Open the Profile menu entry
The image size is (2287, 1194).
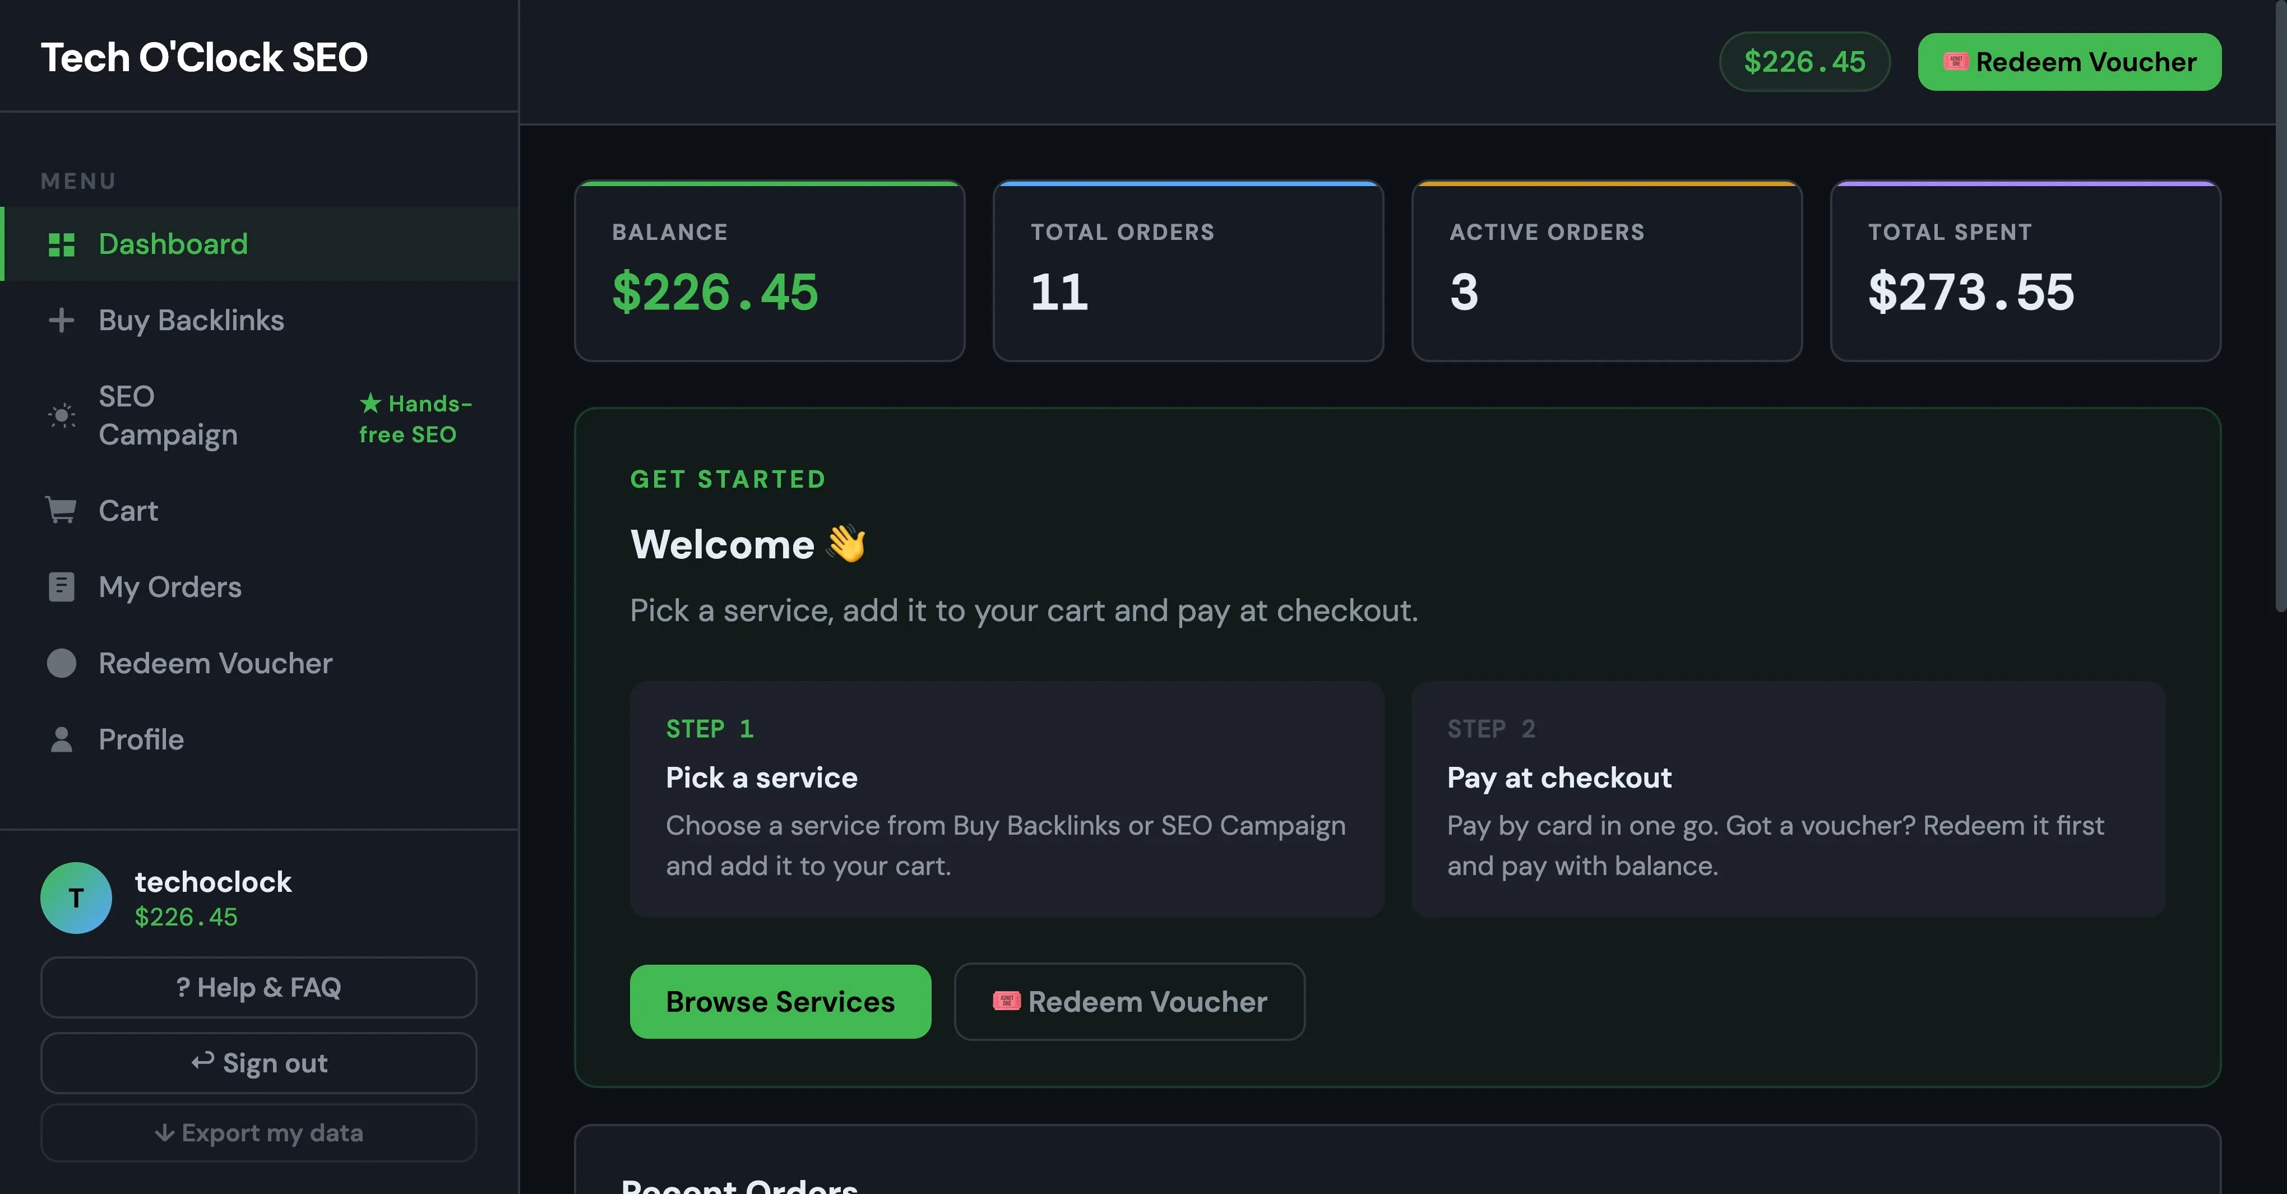(x=259, y=739)
